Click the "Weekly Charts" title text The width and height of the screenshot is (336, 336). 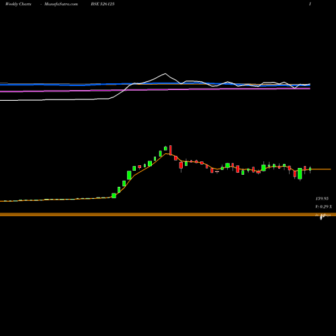(18, 4)
